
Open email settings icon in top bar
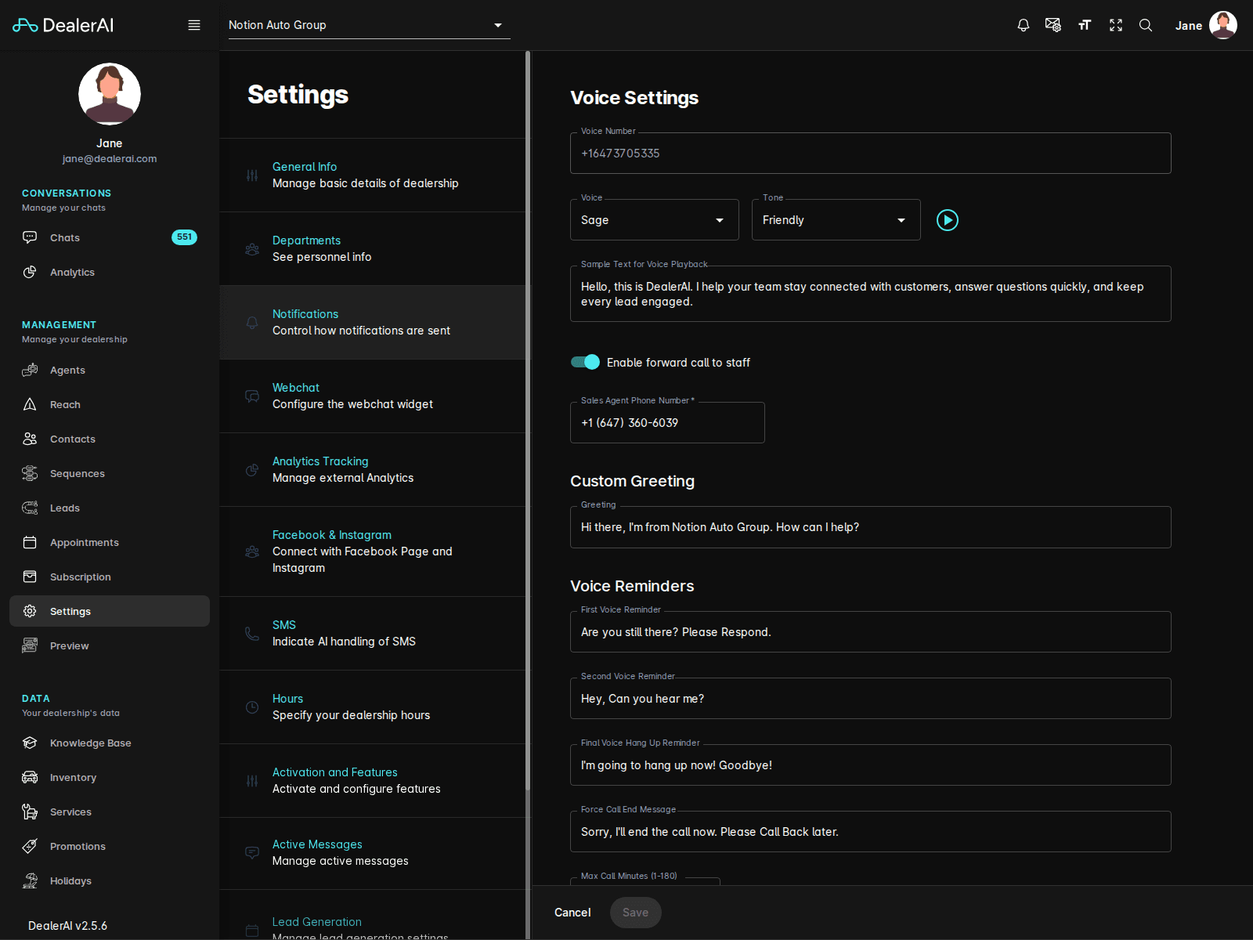point(1053,24)
